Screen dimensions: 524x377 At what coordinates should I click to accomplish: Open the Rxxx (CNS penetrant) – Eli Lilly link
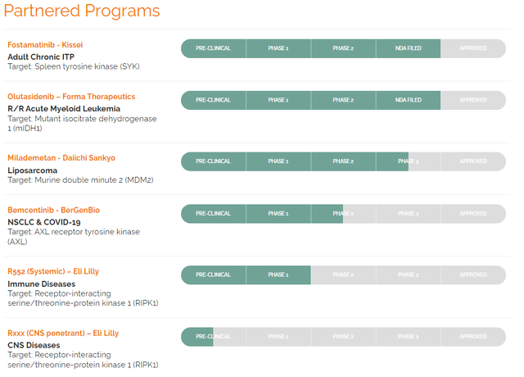pos(63,334)
